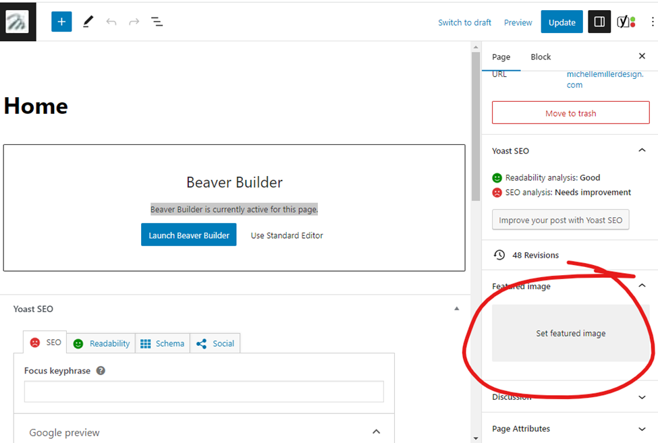This screenshot has height=443, width=658.
Task: Click the editor vertical scrollbar thumb
Action: (x=476, y=127)
